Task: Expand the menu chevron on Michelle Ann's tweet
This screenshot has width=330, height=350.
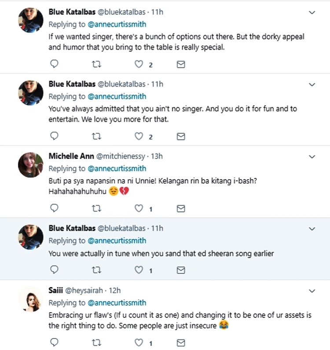Action: coord(312,157)
